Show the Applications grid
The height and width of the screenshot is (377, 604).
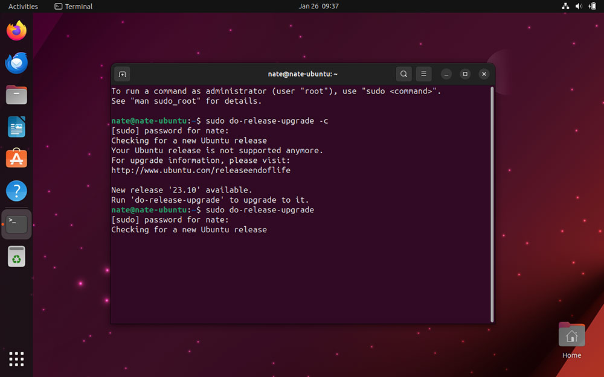pyautogui.click(x=16, y=359)
